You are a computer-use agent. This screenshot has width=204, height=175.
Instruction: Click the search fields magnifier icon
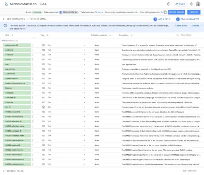tap(178, 35)
